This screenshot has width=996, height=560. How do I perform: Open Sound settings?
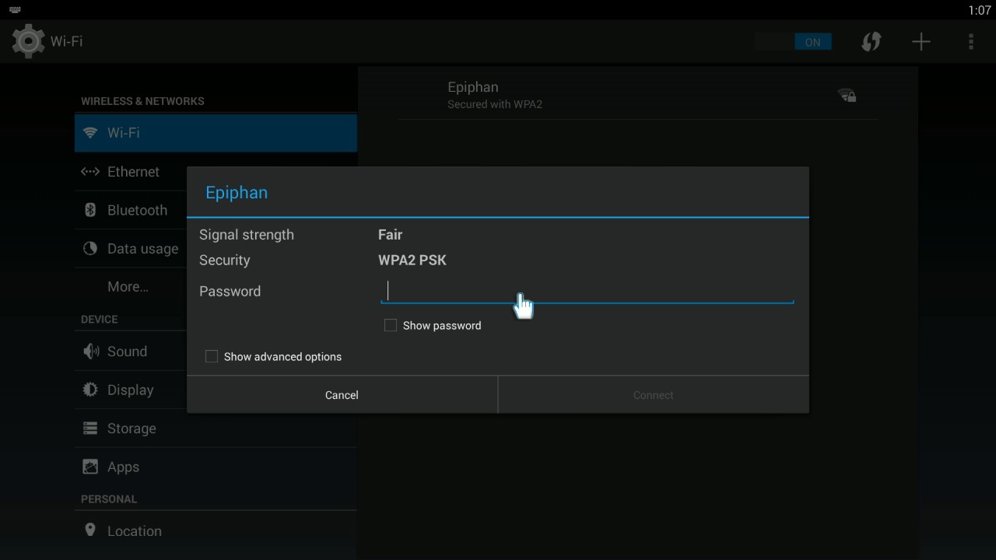pyautogui.click(x=216, y=352)
